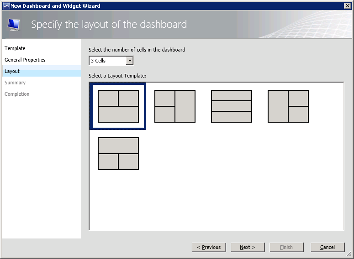Screen dimensions: 354x259
Task: Choose layout with tall right cell
Action: pos(175,106)
